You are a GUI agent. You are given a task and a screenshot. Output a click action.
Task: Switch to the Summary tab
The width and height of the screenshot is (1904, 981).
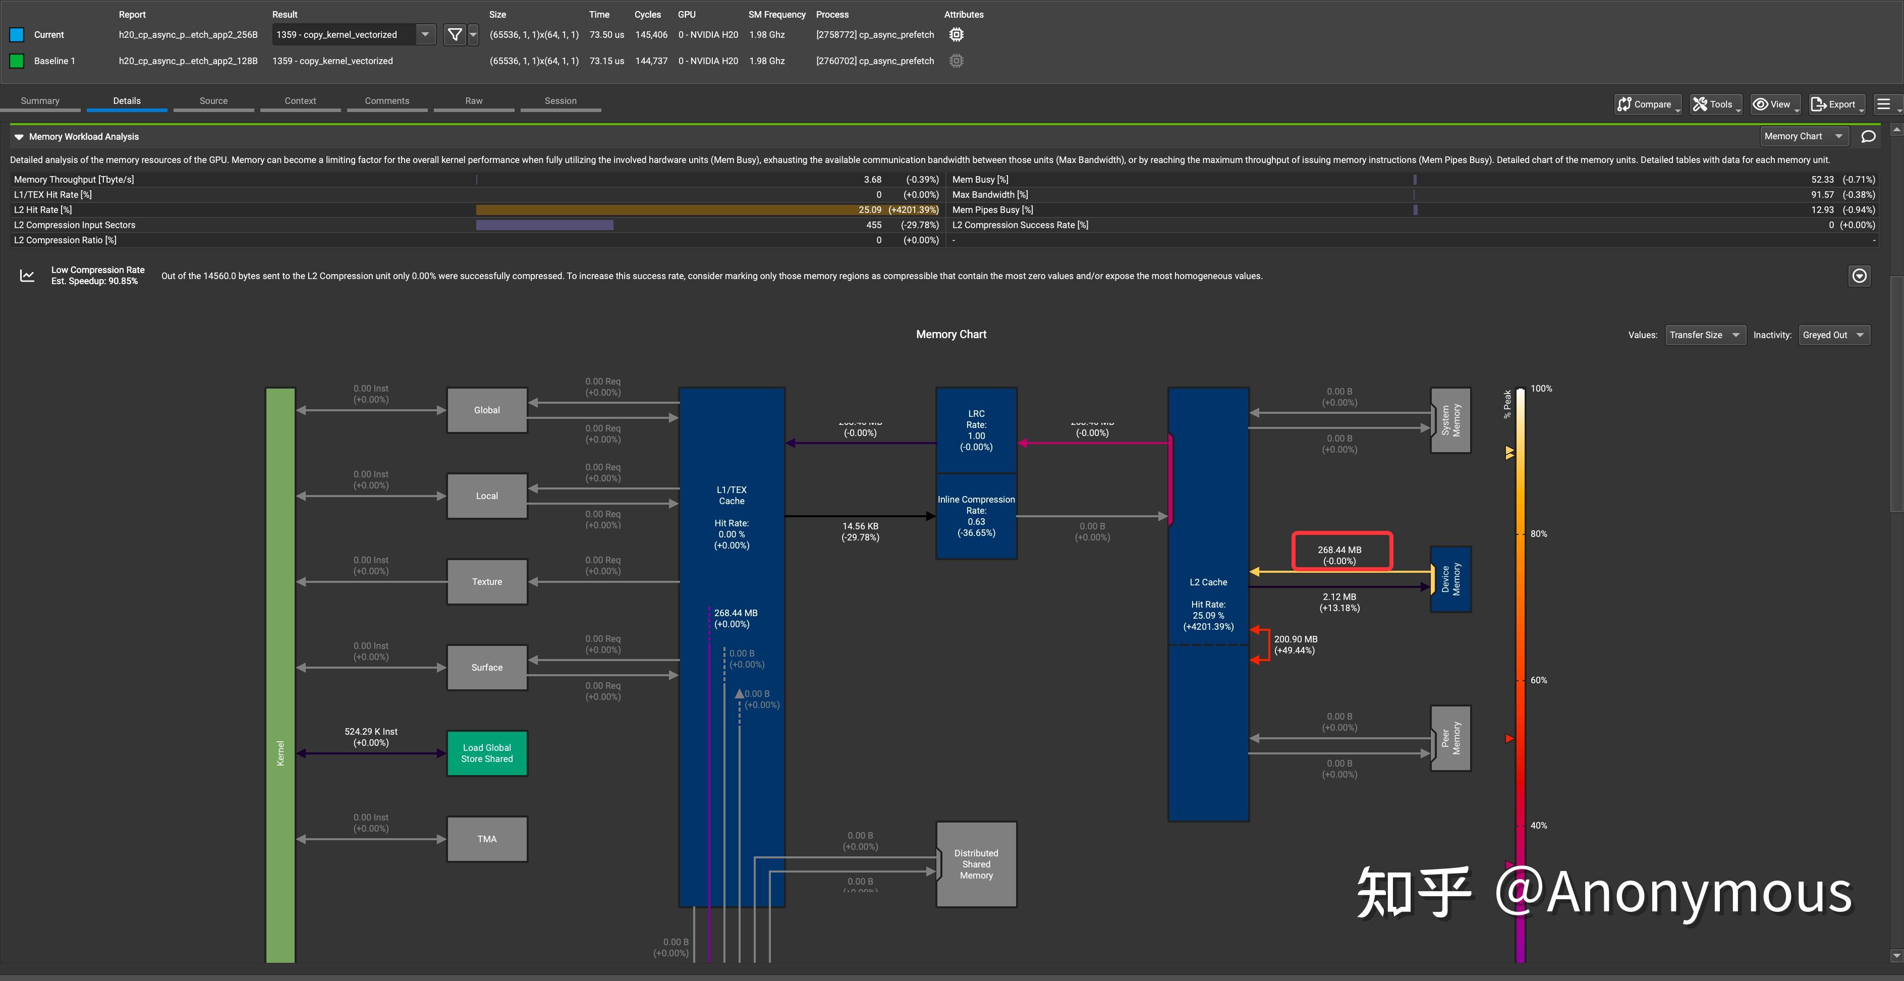(40, 101)
